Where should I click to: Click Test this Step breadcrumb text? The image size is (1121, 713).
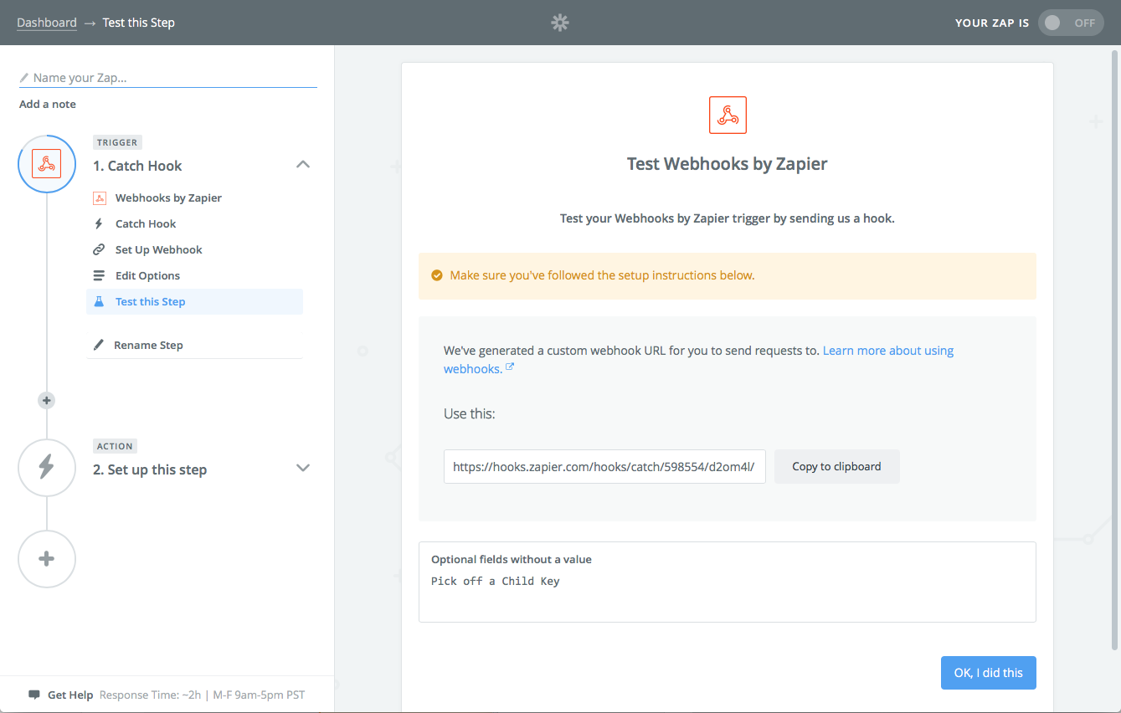(x=139, y=23)
